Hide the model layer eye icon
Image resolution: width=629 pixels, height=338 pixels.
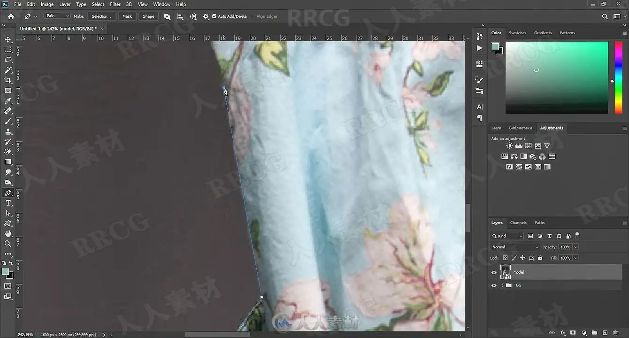(x=494, y=272)
